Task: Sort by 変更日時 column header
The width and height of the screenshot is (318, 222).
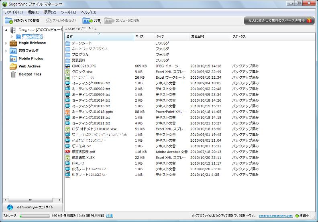Action: pos(210,37)
